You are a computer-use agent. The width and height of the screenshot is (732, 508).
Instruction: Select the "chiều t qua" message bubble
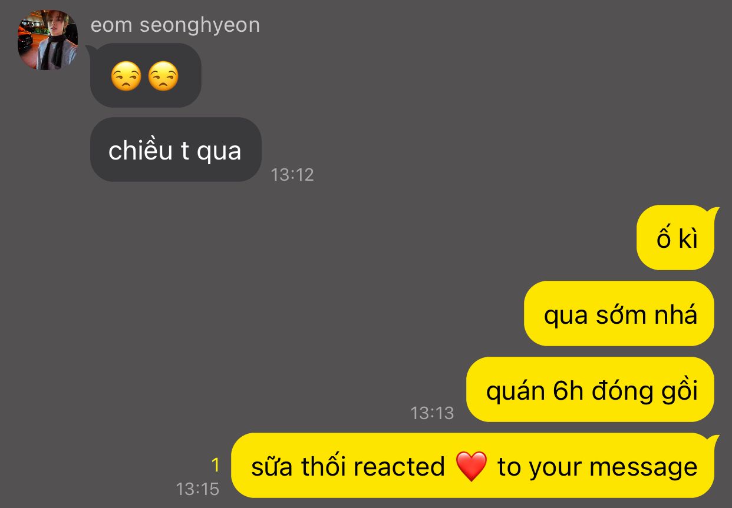tap(176, 150)
